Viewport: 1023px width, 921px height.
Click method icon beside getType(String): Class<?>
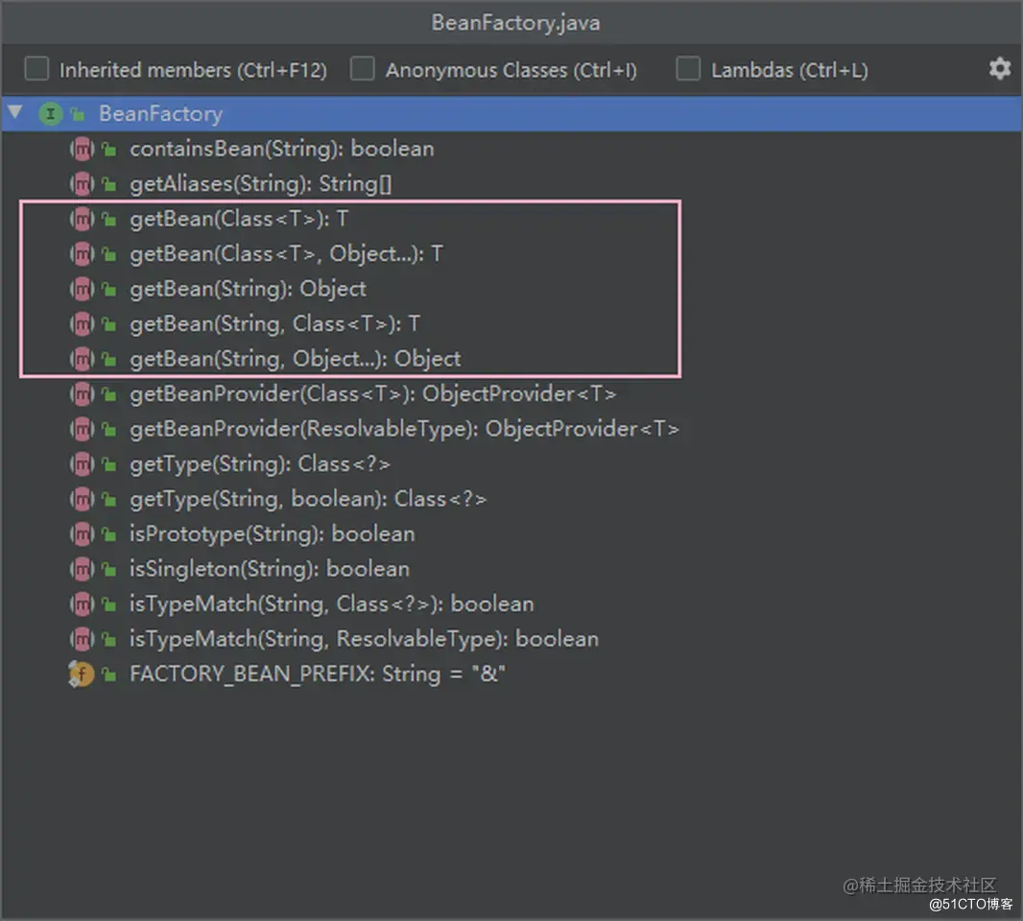coord(83,463)
